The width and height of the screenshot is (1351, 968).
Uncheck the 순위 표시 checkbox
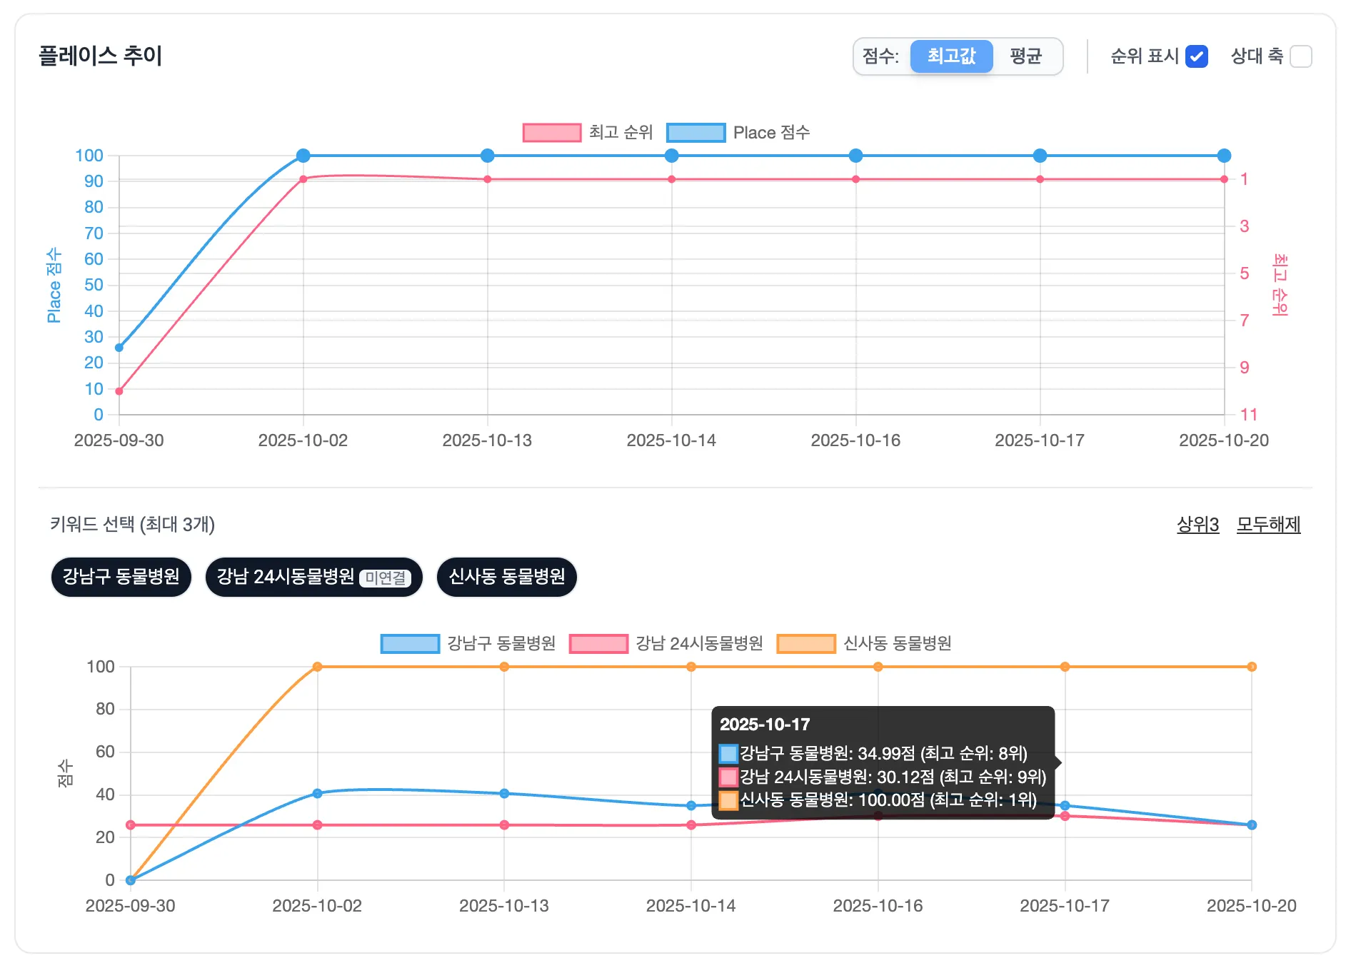coord(1196,56)
